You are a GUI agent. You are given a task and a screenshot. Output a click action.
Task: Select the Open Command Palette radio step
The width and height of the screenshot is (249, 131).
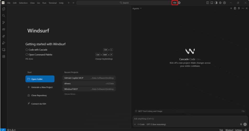(x=27, y=55)
